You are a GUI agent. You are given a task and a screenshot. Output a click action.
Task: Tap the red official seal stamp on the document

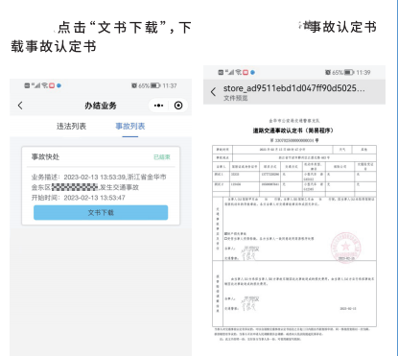click(x=345, y=247)
